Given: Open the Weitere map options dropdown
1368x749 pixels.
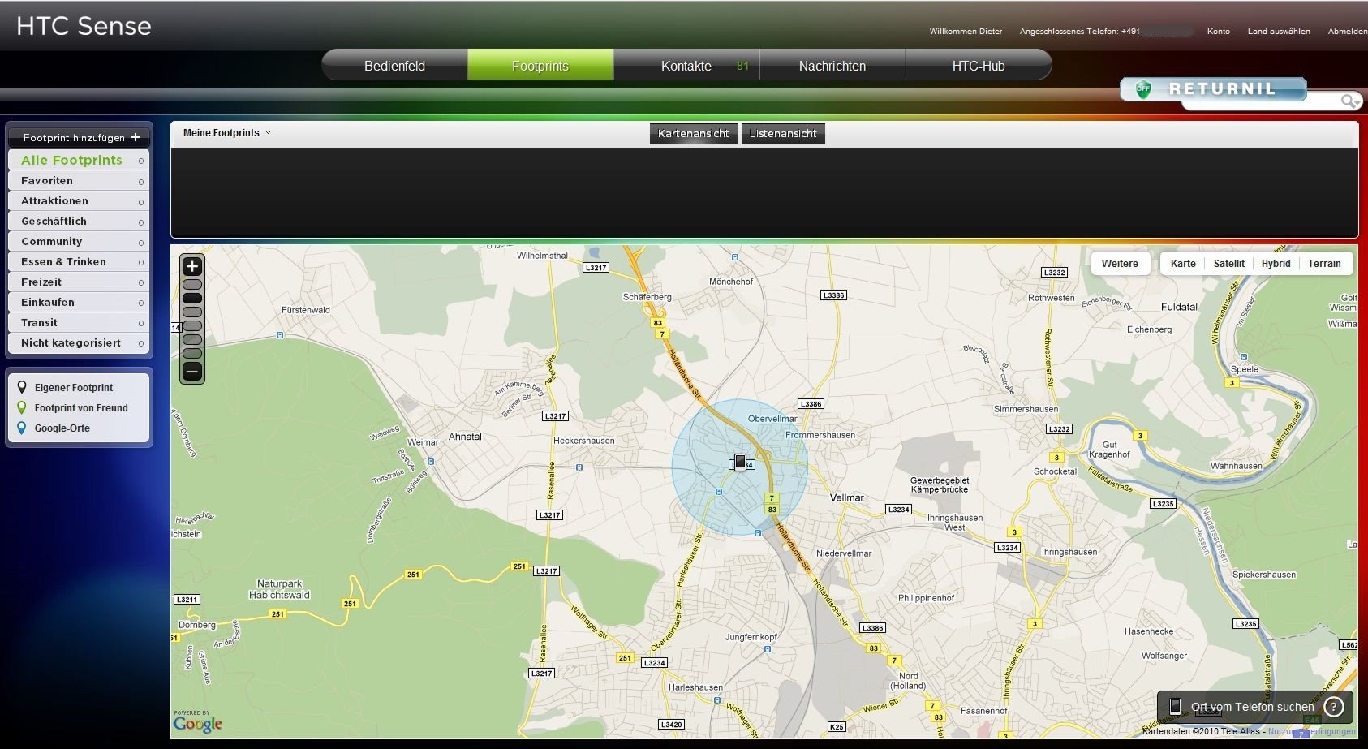Looking at the screenshot, I should [1120, 263].
